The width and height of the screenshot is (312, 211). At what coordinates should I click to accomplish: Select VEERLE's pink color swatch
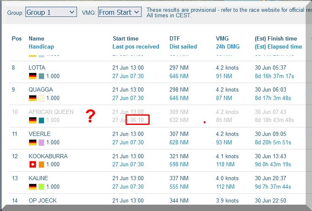click(41, 143)
